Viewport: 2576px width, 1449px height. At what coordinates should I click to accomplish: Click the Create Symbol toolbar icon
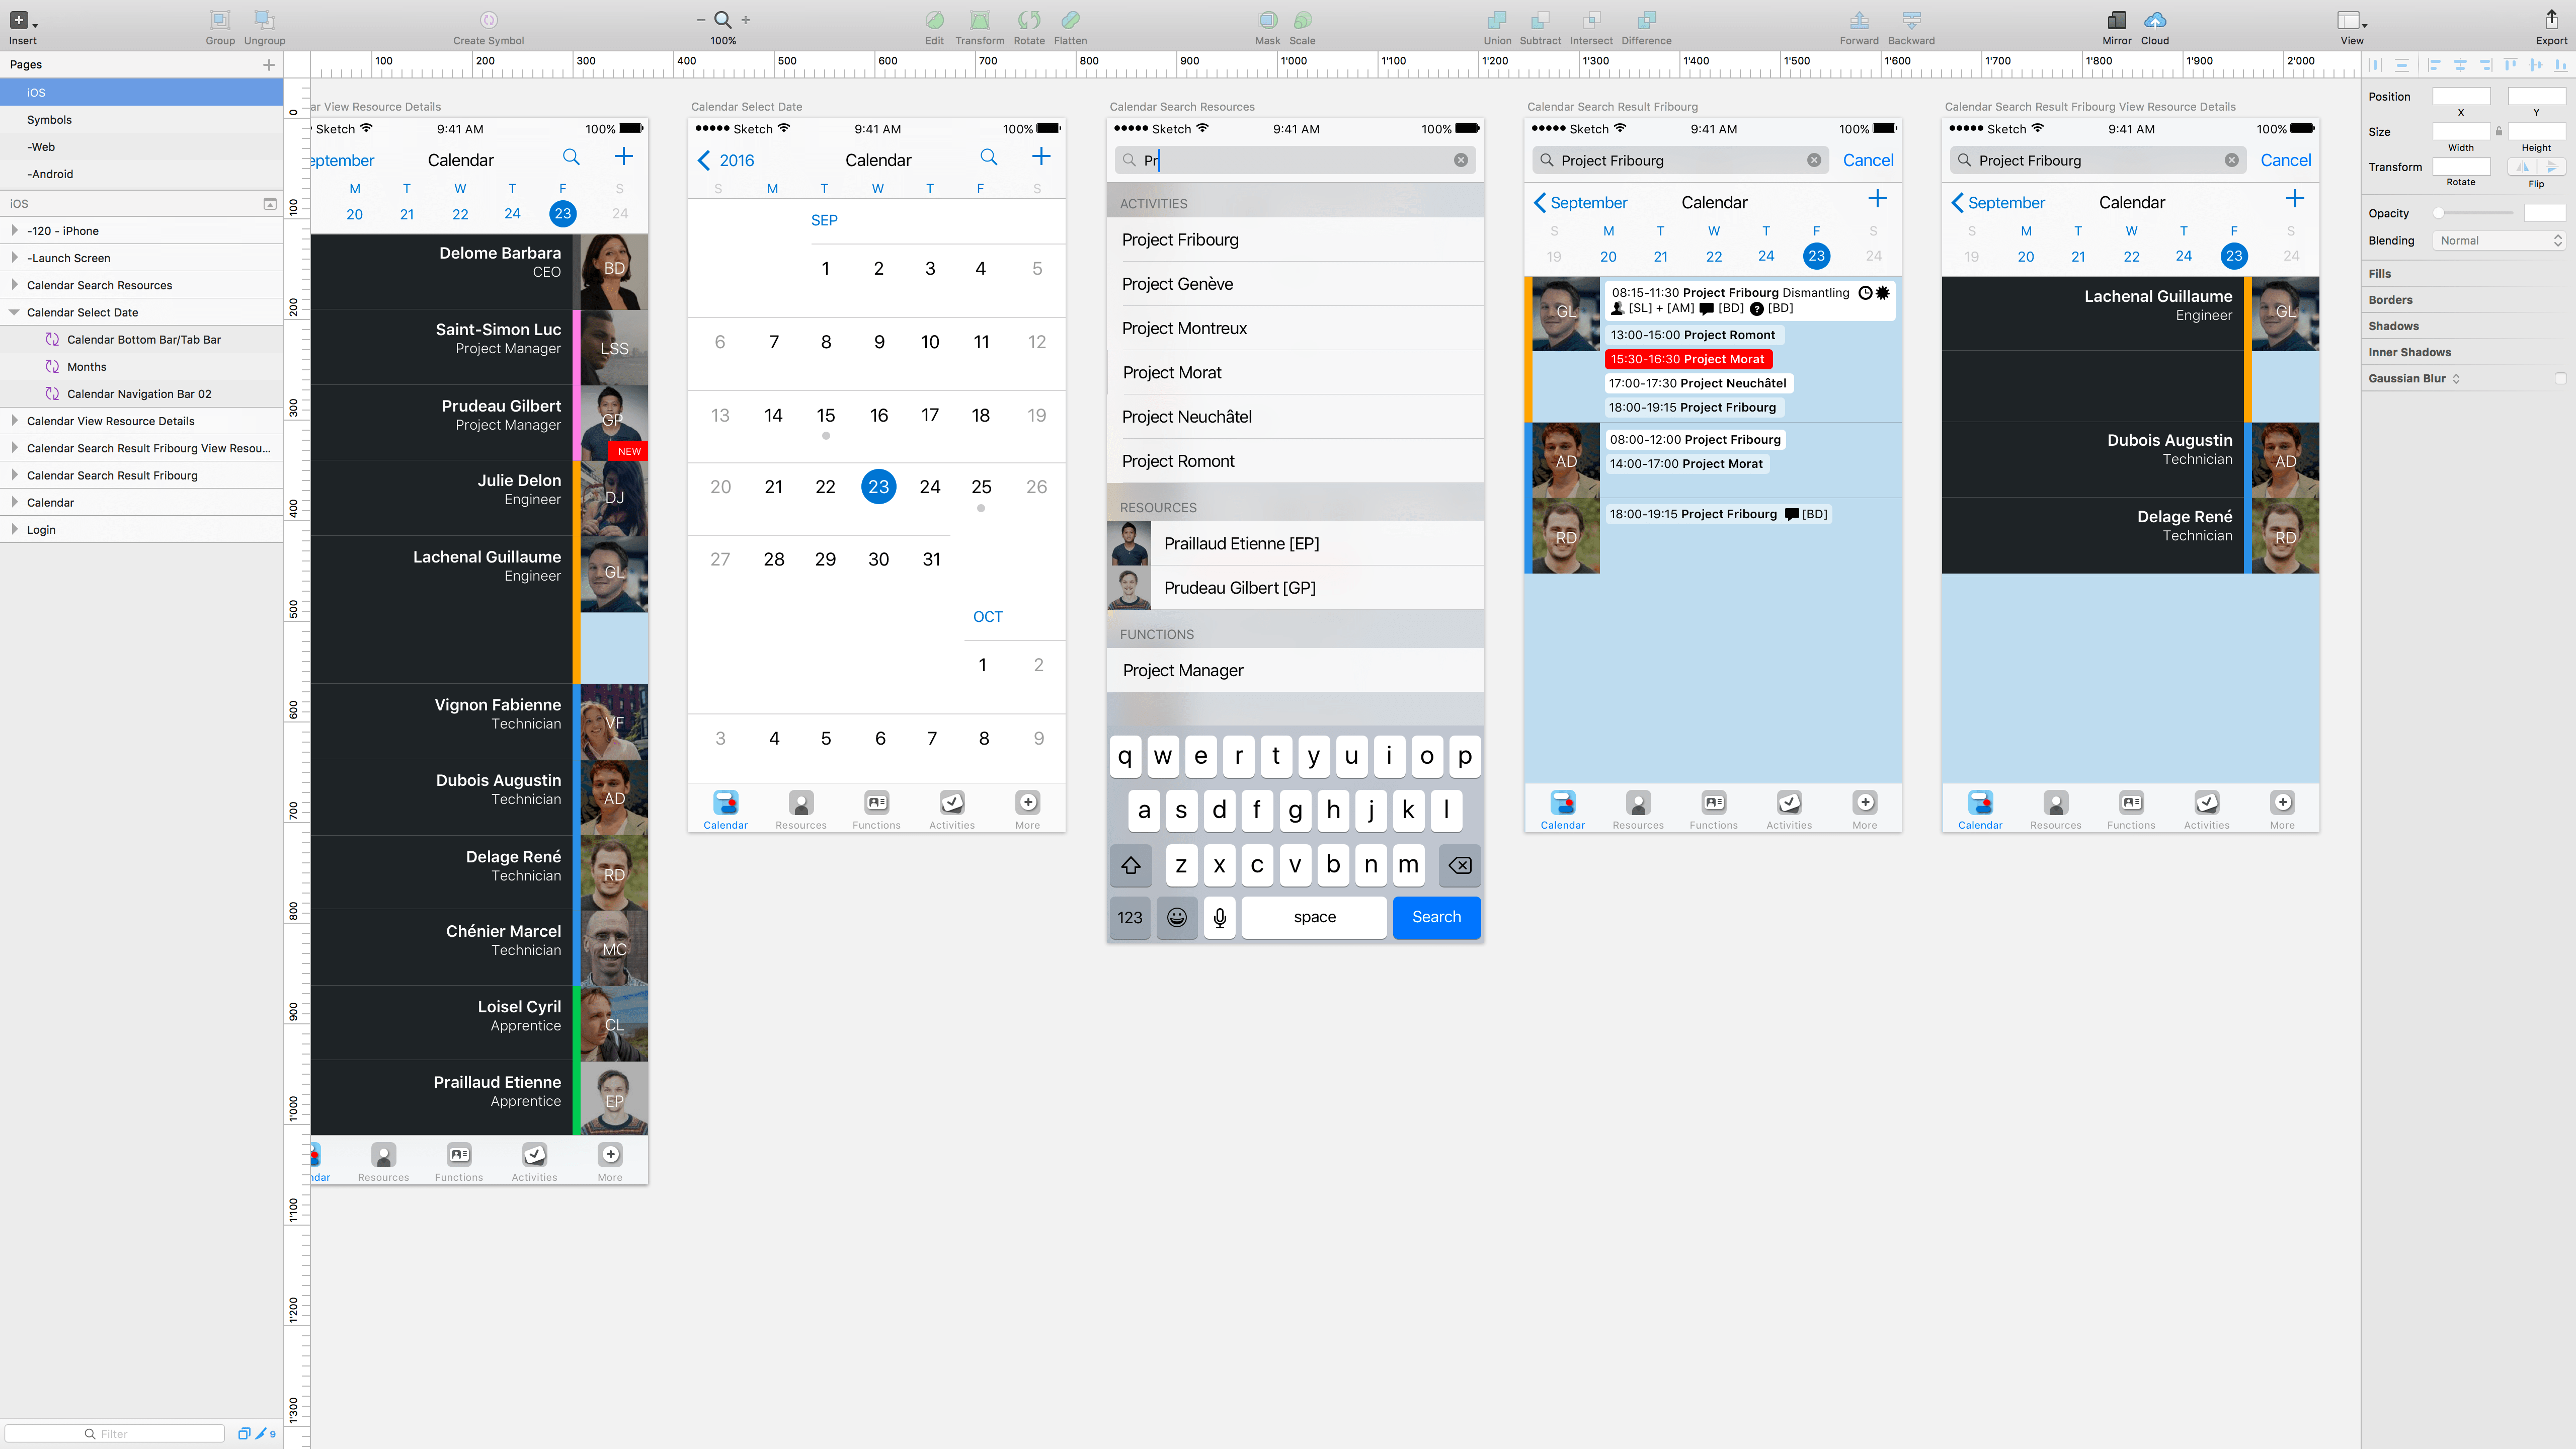click(x=488, y=20)
